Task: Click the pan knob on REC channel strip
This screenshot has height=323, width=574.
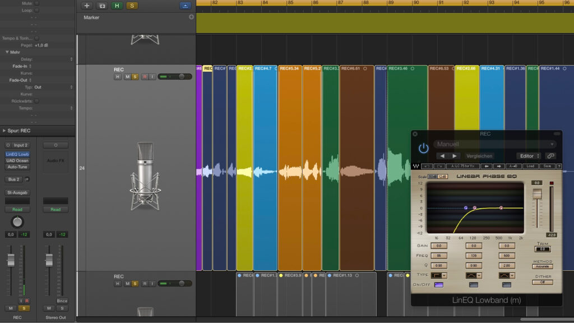Action: [17, 222]
